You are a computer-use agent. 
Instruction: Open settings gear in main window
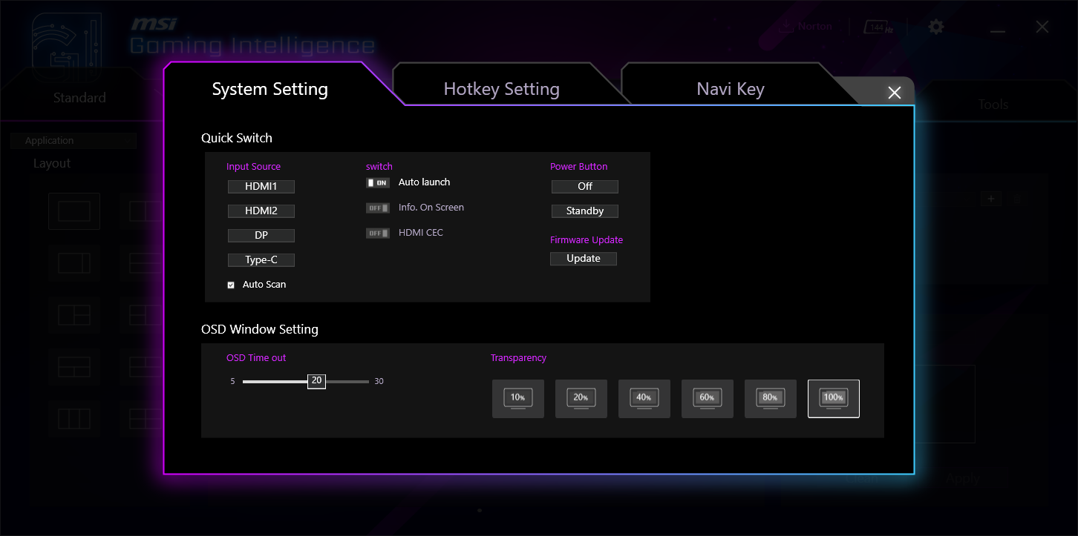coord(937,27)
